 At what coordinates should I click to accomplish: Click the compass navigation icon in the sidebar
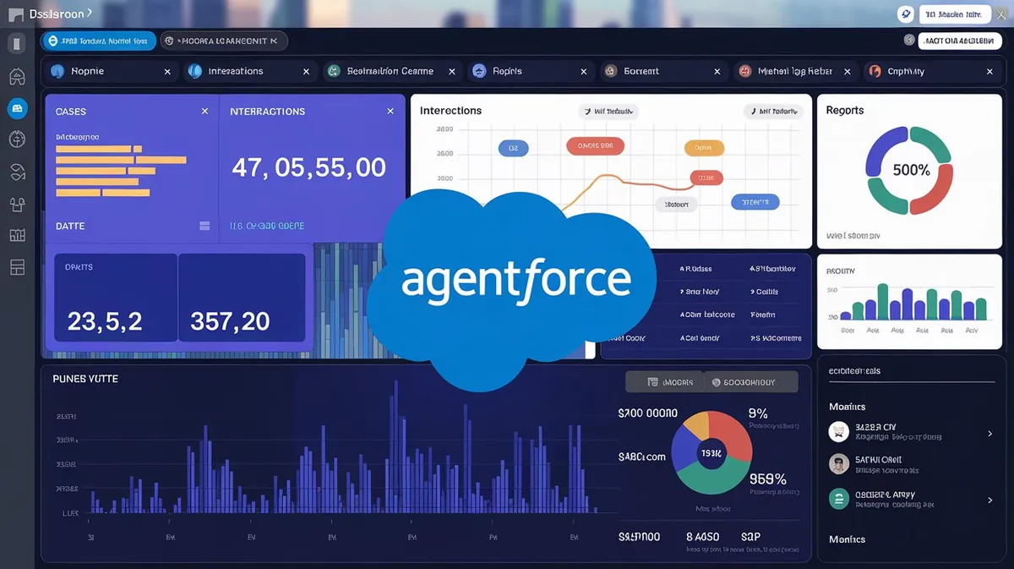[17, 140]
